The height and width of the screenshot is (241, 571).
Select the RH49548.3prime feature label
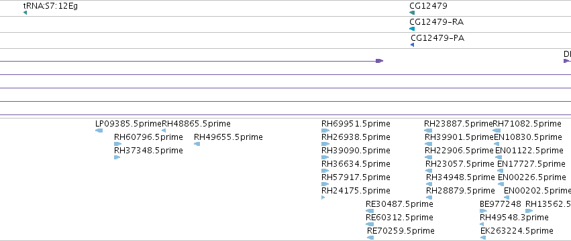514,218
